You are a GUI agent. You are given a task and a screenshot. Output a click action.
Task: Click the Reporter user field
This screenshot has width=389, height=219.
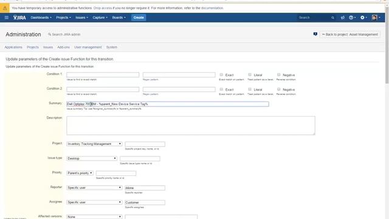145,188
